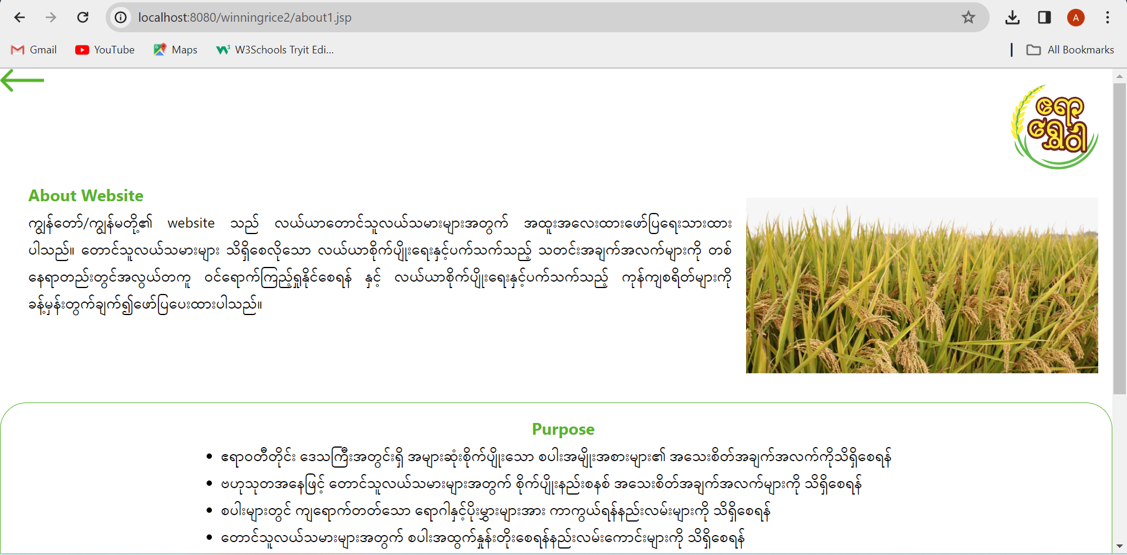This screenshot has width=1127, height=555.
Task: Click scrollbar down arrow
Action: [x=1119, y=546]
